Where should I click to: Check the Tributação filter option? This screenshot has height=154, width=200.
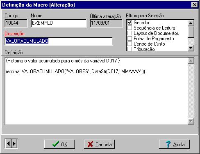pos(130,49)
